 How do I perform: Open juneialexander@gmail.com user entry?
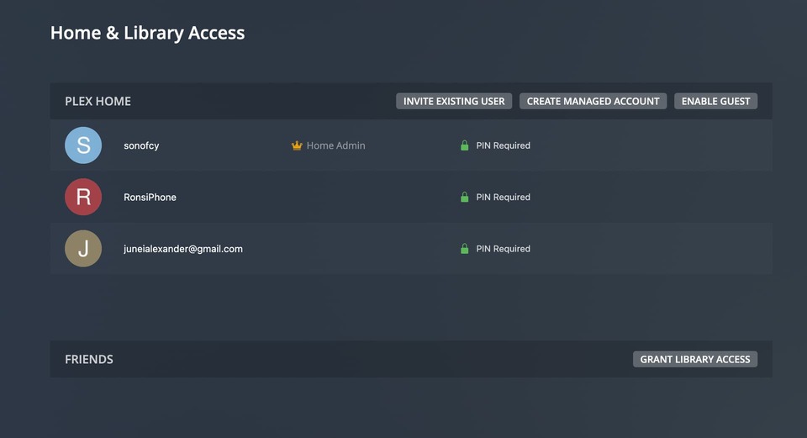[183, 249]
